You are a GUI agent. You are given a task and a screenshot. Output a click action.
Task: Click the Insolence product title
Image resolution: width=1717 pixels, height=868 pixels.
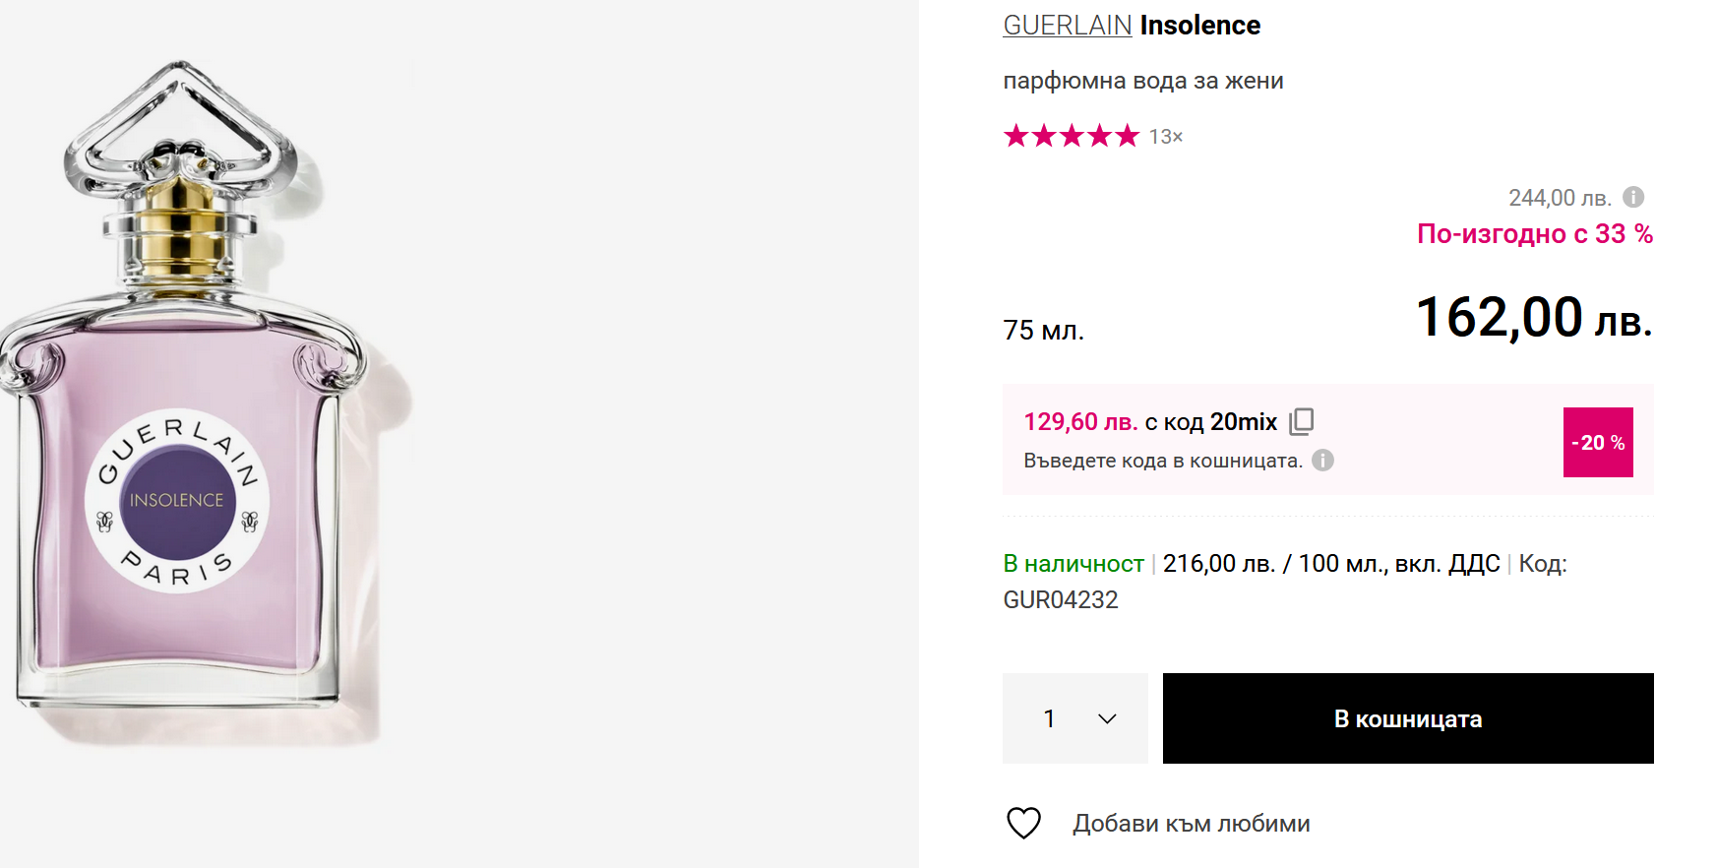[x=1199, y=26]
